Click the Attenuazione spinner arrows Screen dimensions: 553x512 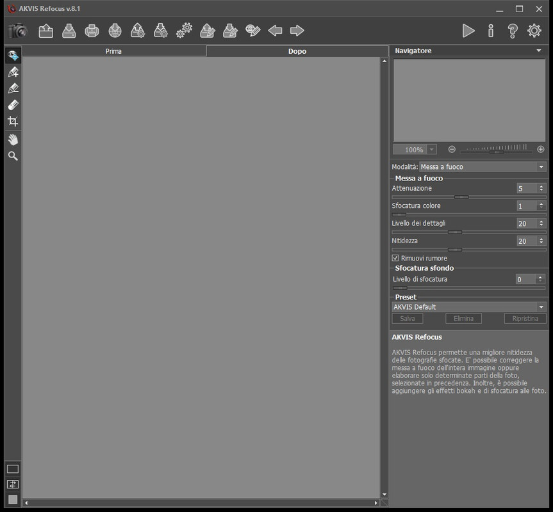point(541,188)
